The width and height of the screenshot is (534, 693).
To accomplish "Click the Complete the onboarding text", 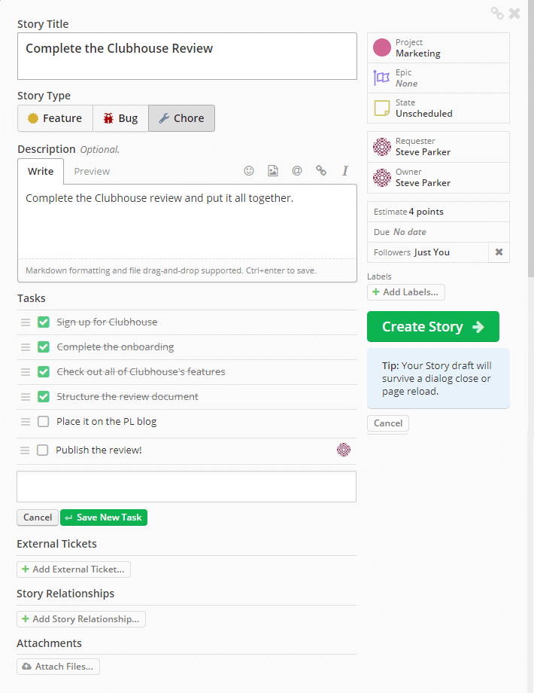I will point(115,347).
